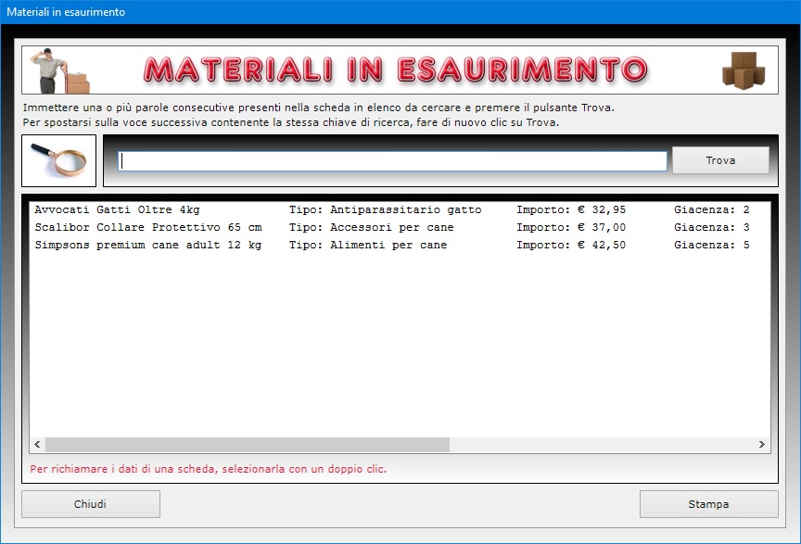This screenshot has width=801, height=544.
Task: Click 'Tipo: Antiparassitario gatto' text
Action: [x=385, y=209]
